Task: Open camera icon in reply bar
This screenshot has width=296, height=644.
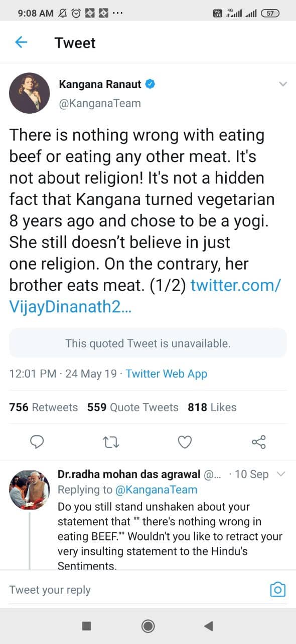Action: pos(277,589)
